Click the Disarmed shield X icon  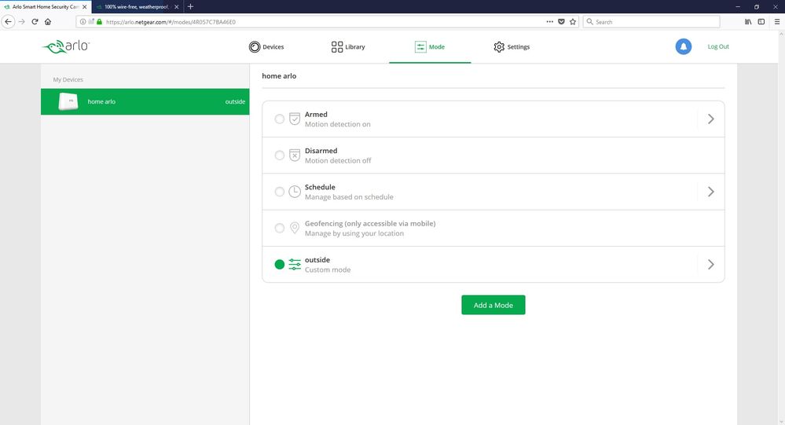tap(295, 156)
